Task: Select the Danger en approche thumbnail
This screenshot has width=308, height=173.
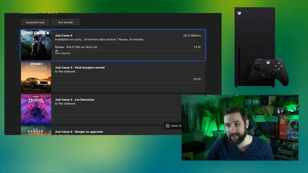Action: (x=36, y=131)
